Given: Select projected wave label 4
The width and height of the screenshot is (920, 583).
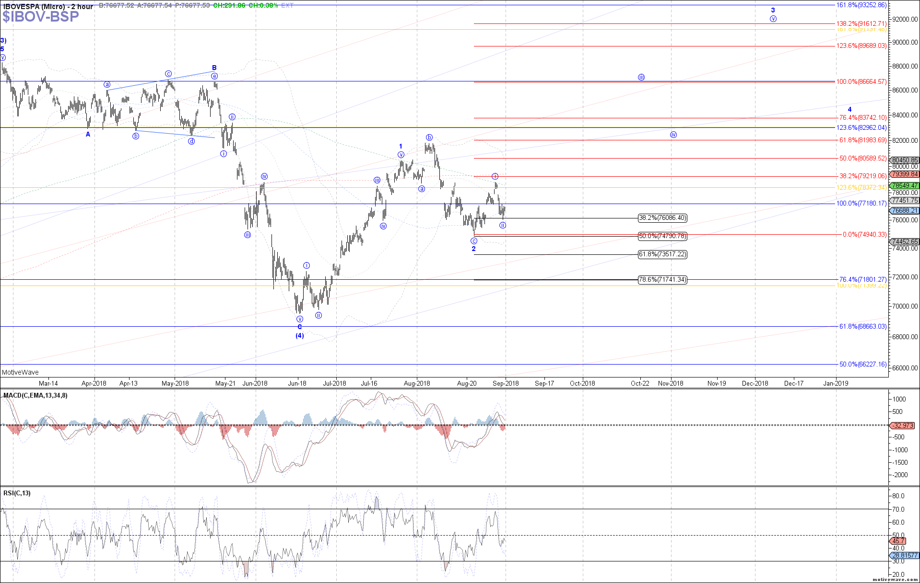Looking at the screenshot, I should coord(849,109).
